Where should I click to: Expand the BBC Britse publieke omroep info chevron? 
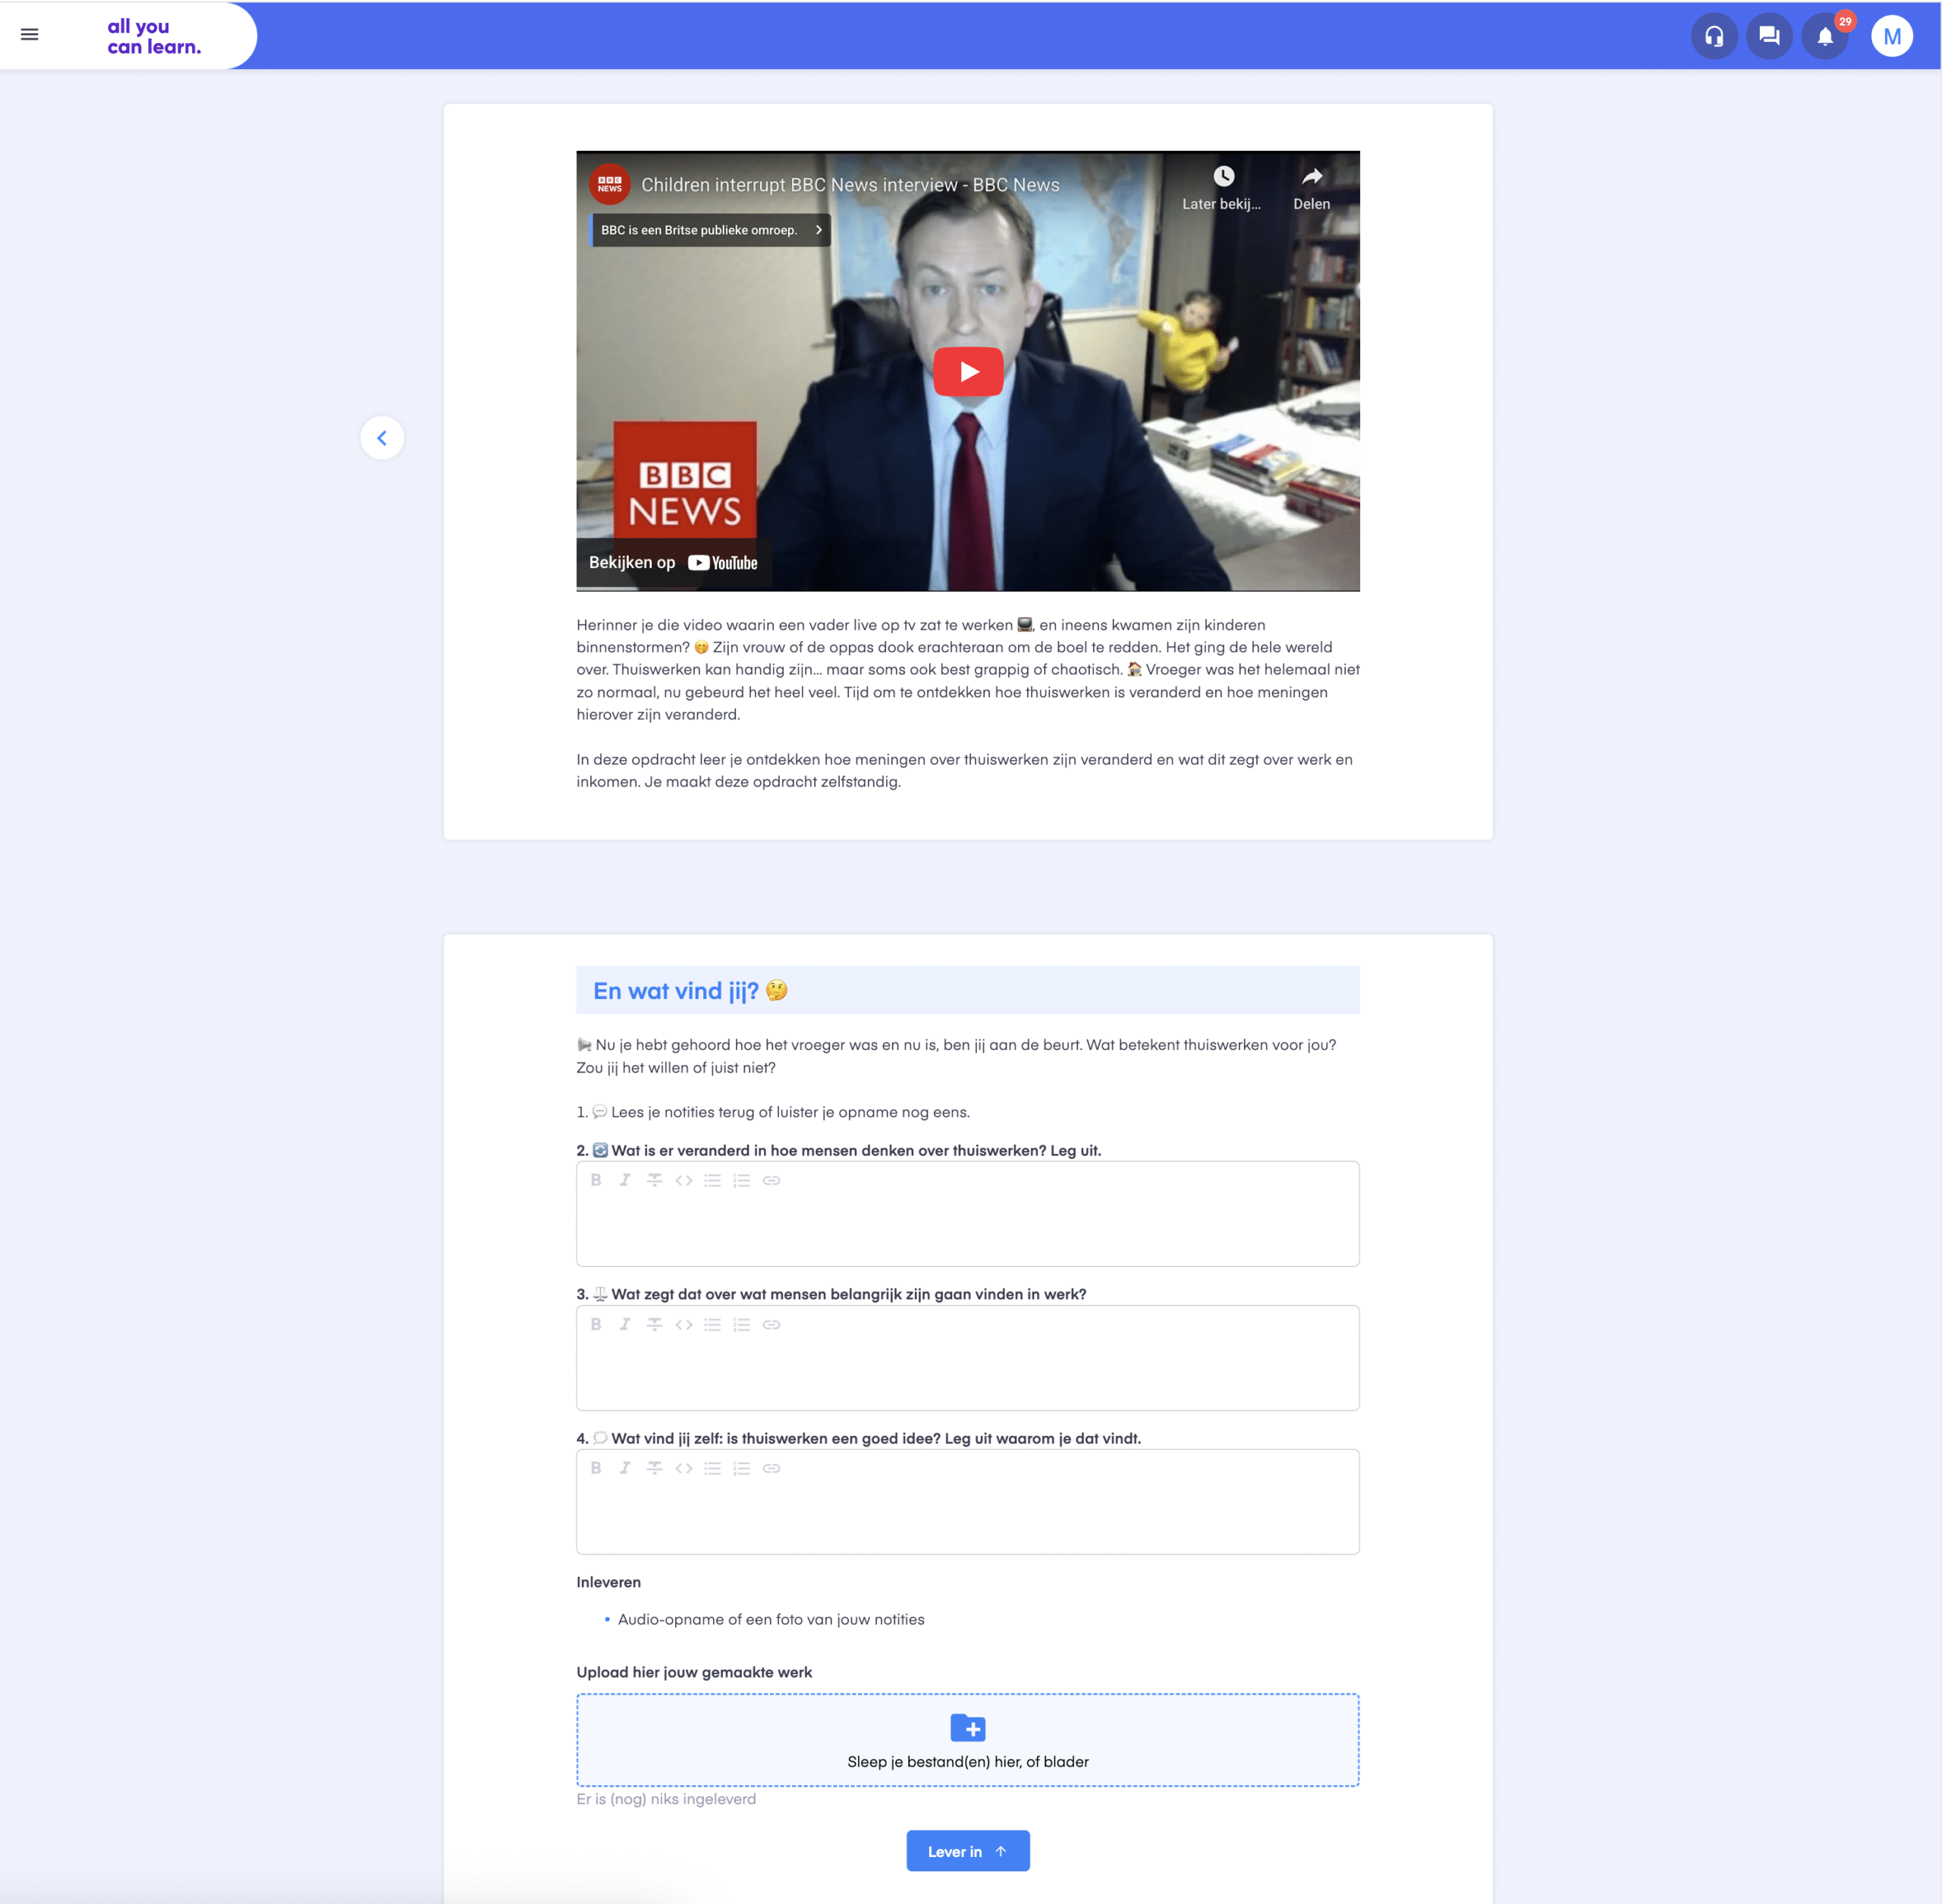(818, 230)
